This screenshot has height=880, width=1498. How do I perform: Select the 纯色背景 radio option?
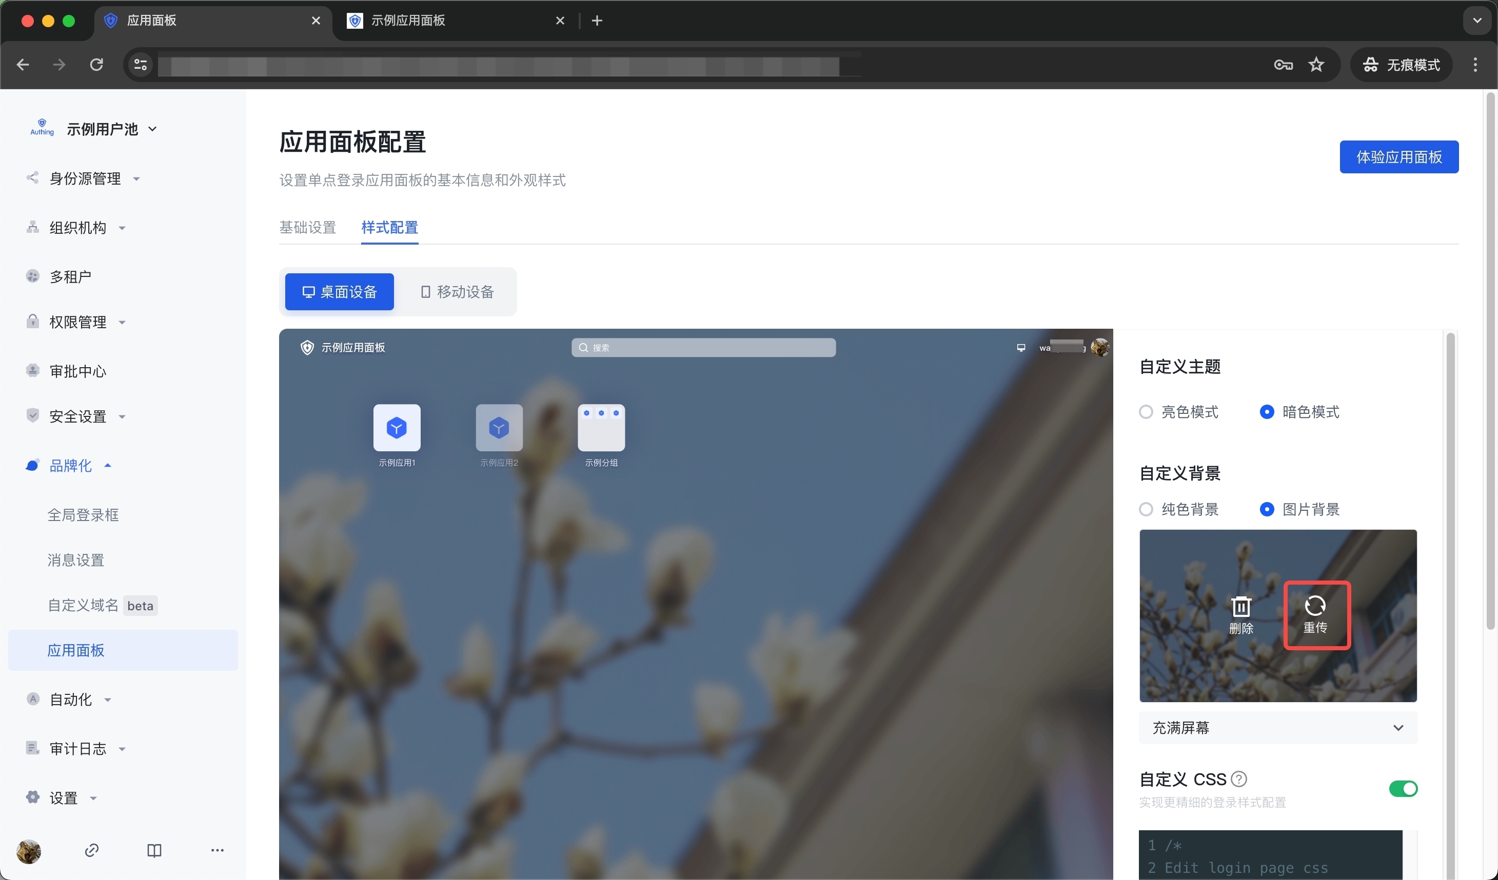(1146, 509)
